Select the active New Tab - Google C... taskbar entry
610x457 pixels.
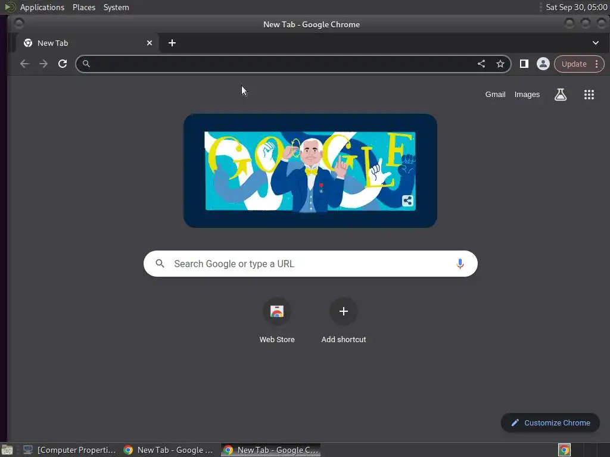(x=271, y=450)
